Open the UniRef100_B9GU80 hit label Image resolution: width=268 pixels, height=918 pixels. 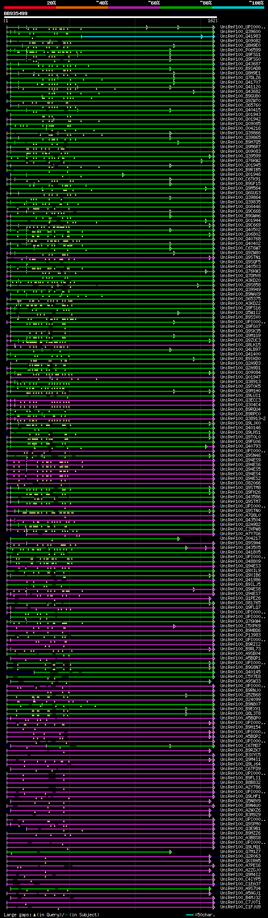click(x=240, y=96)
